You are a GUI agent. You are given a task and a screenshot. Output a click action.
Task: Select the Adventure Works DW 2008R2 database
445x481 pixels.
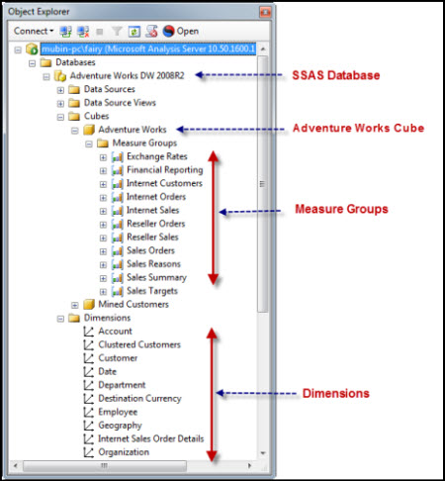[x=127, y=76]
